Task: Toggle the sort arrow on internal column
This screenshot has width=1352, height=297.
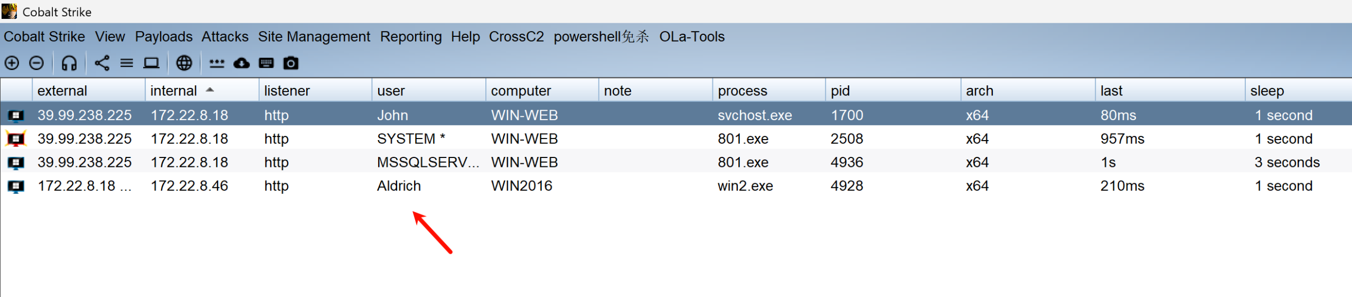Action: click(x=210, y=90)
